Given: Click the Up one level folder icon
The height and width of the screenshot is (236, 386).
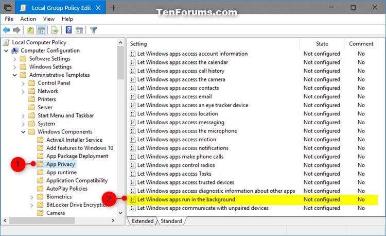Looking at the screenshot, I should [30, 30].
